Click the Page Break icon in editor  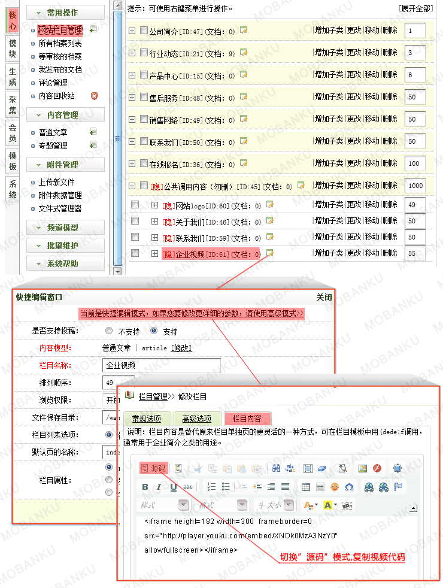347,505
